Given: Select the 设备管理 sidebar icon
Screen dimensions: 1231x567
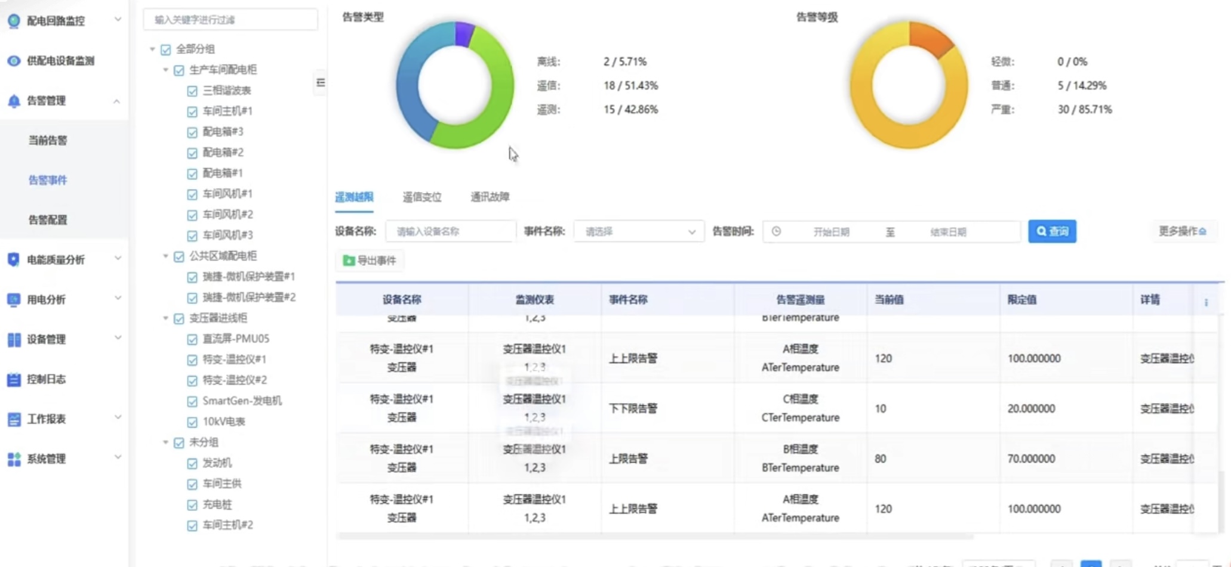Looking at the screenshot, I should [x=13, y=339].
